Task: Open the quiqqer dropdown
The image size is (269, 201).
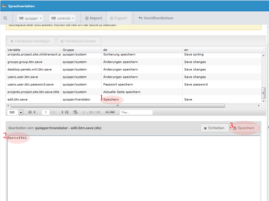Action: click(x=30, y=18)
